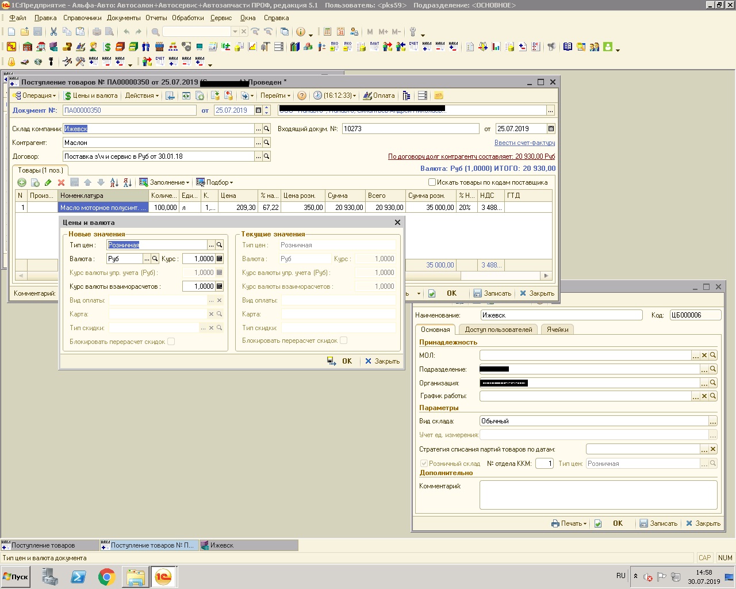
Task: Click the bell icon in third toolbar row
Action: click(11, 62)
